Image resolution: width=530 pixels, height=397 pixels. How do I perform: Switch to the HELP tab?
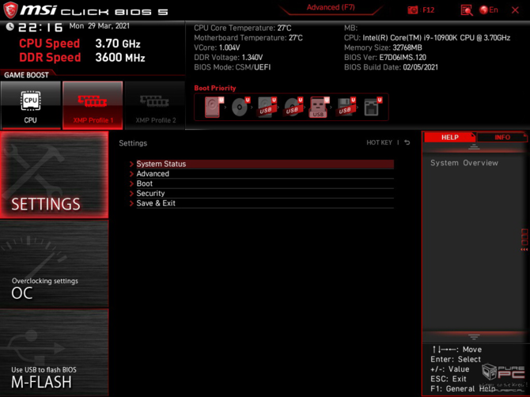point(449,137)
